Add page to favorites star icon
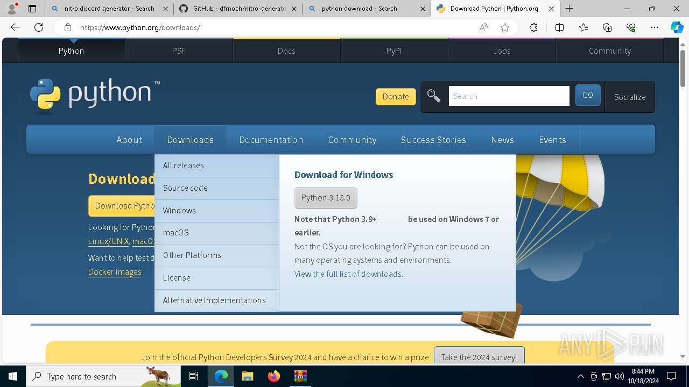Screen dimensions: 689x387 [x=505, y=27]
